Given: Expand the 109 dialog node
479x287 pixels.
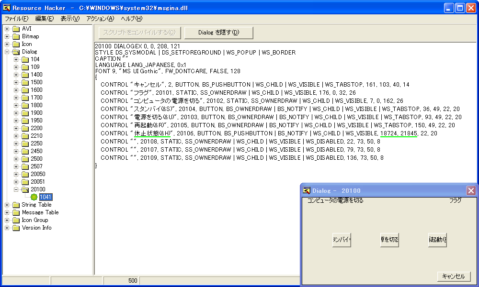Looking at the screenshot, I should [x=16, y=67].
